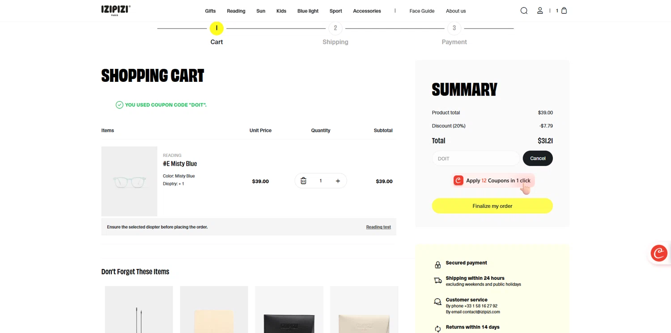The image size is (671, 333).
Task: Open the cream case recommended item thumbnail
Action: coord(364,309)
